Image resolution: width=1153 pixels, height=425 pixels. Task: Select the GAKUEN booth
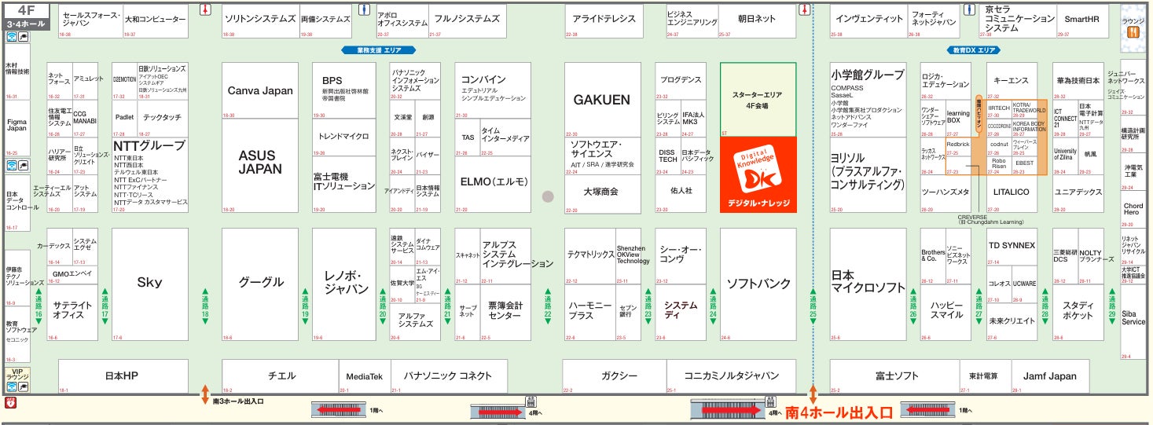coord(601,100)
